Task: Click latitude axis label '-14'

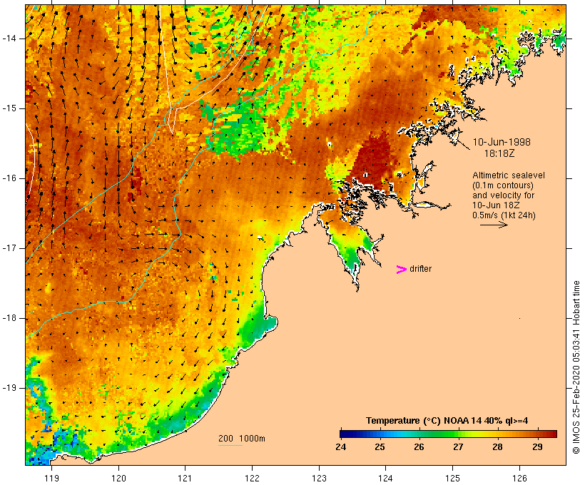Action: [x=9, y=39]
